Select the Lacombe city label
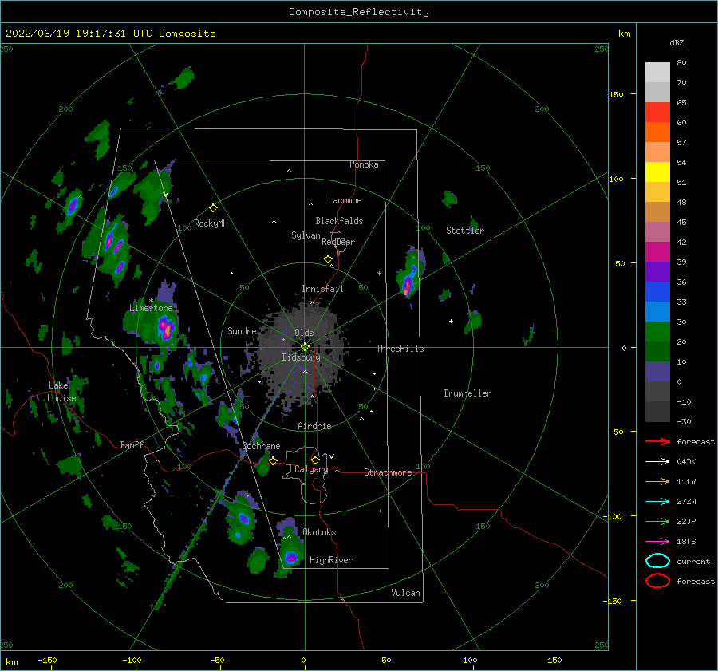 pos(345,200)
